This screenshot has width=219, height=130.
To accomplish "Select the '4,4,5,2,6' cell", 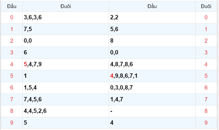I will 35,111.
